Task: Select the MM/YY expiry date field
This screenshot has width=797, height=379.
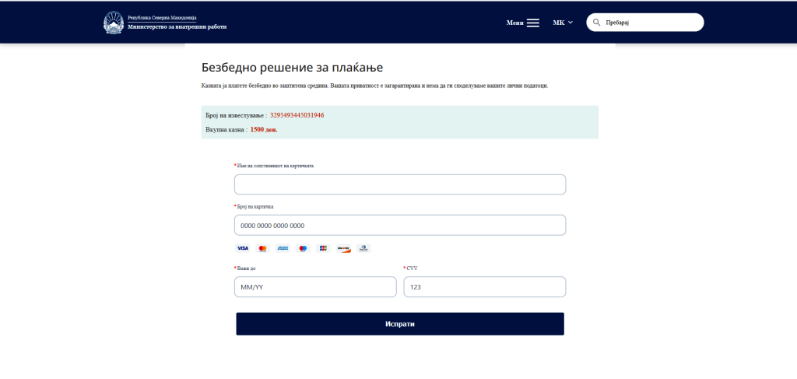Action: [x=315, y=286]
